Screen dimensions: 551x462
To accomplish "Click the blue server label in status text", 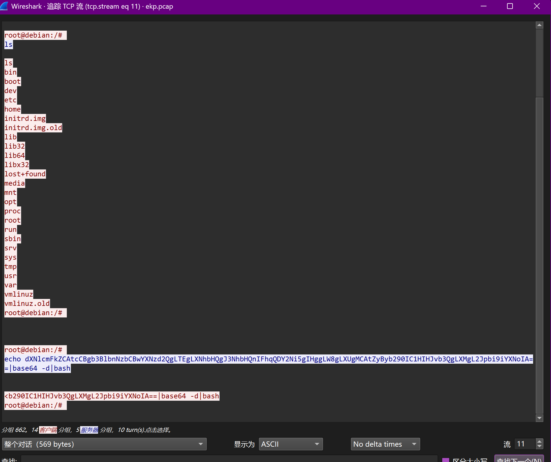I will point(89,430).
